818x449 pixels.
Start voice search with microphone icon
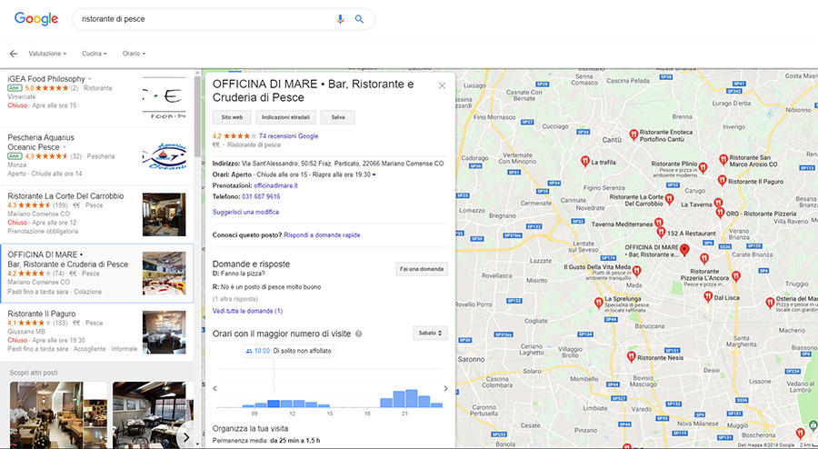[340, 19]
